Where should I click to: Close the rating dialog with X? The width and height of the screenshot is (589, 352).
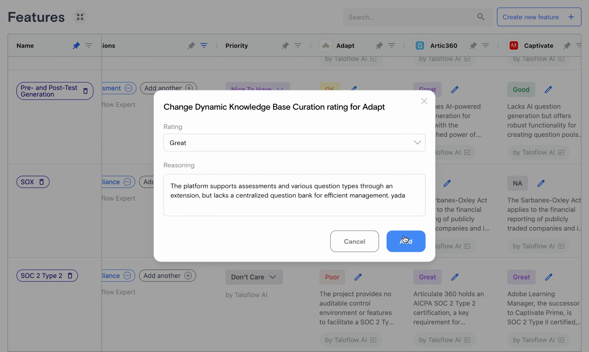[424, 102]
